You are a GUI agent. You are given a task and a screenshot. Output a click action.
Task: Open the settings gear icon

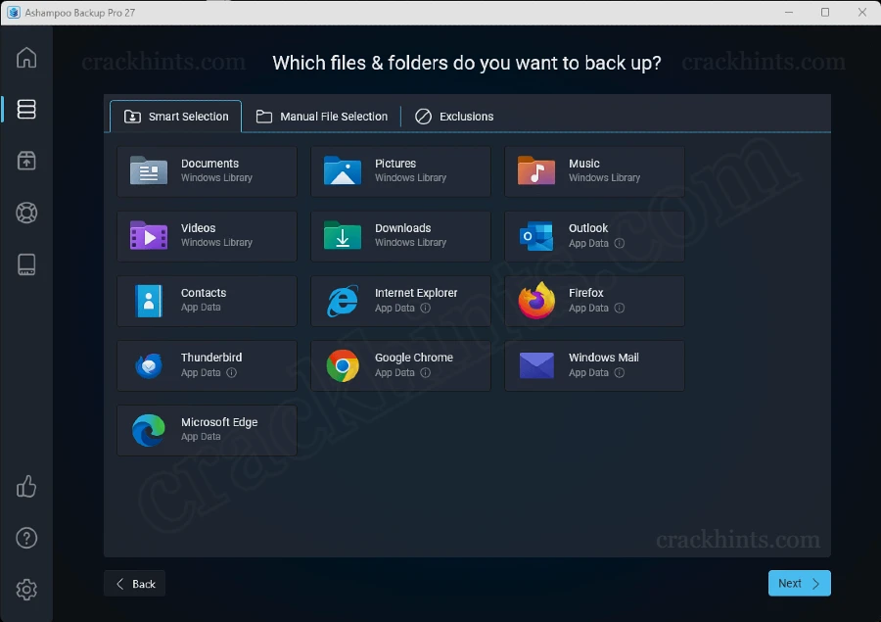coord(26,589)
